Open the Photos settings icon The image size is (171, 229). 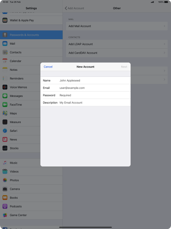click(5, 180)
